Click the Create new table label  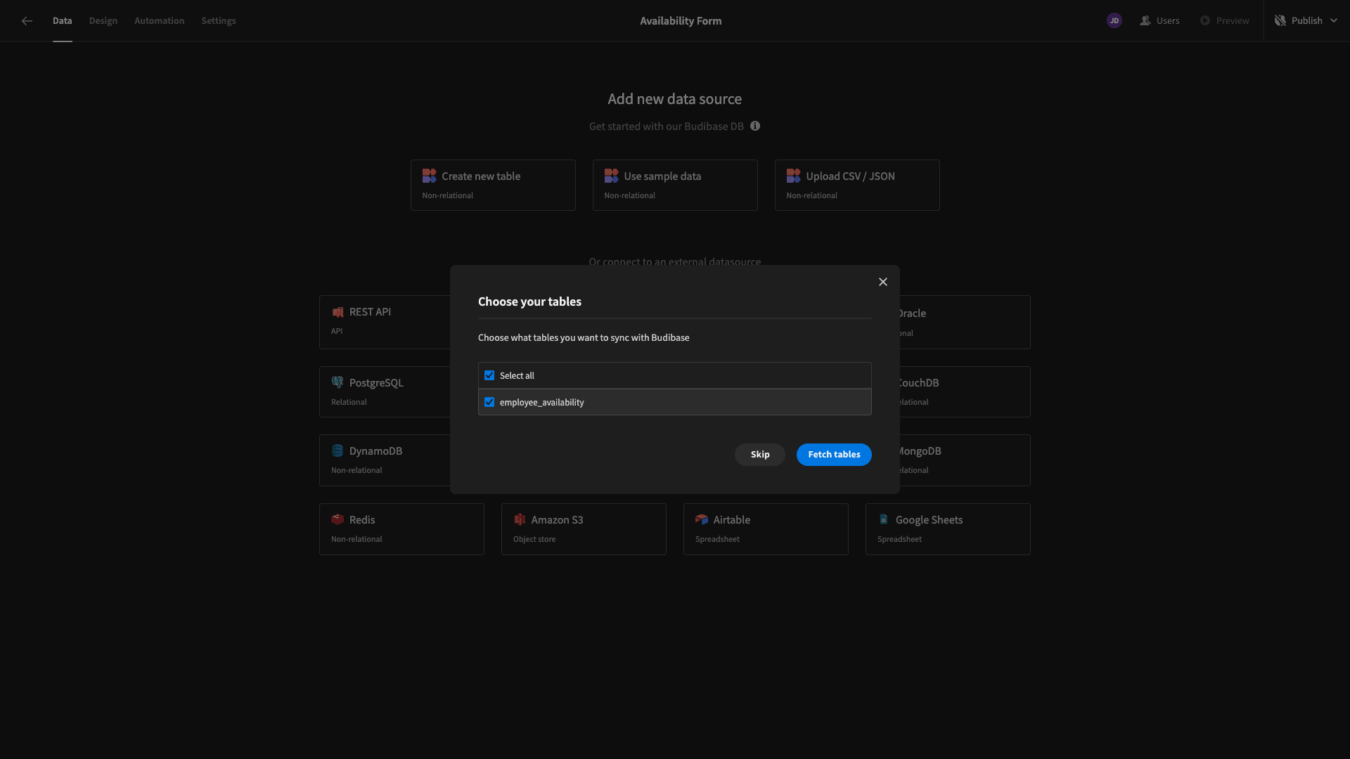point(481,176)
